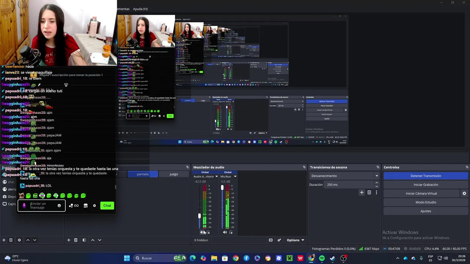Click the '0 hidden' mixer label
The image size is (470, 264).
click(x=201, y=240)
